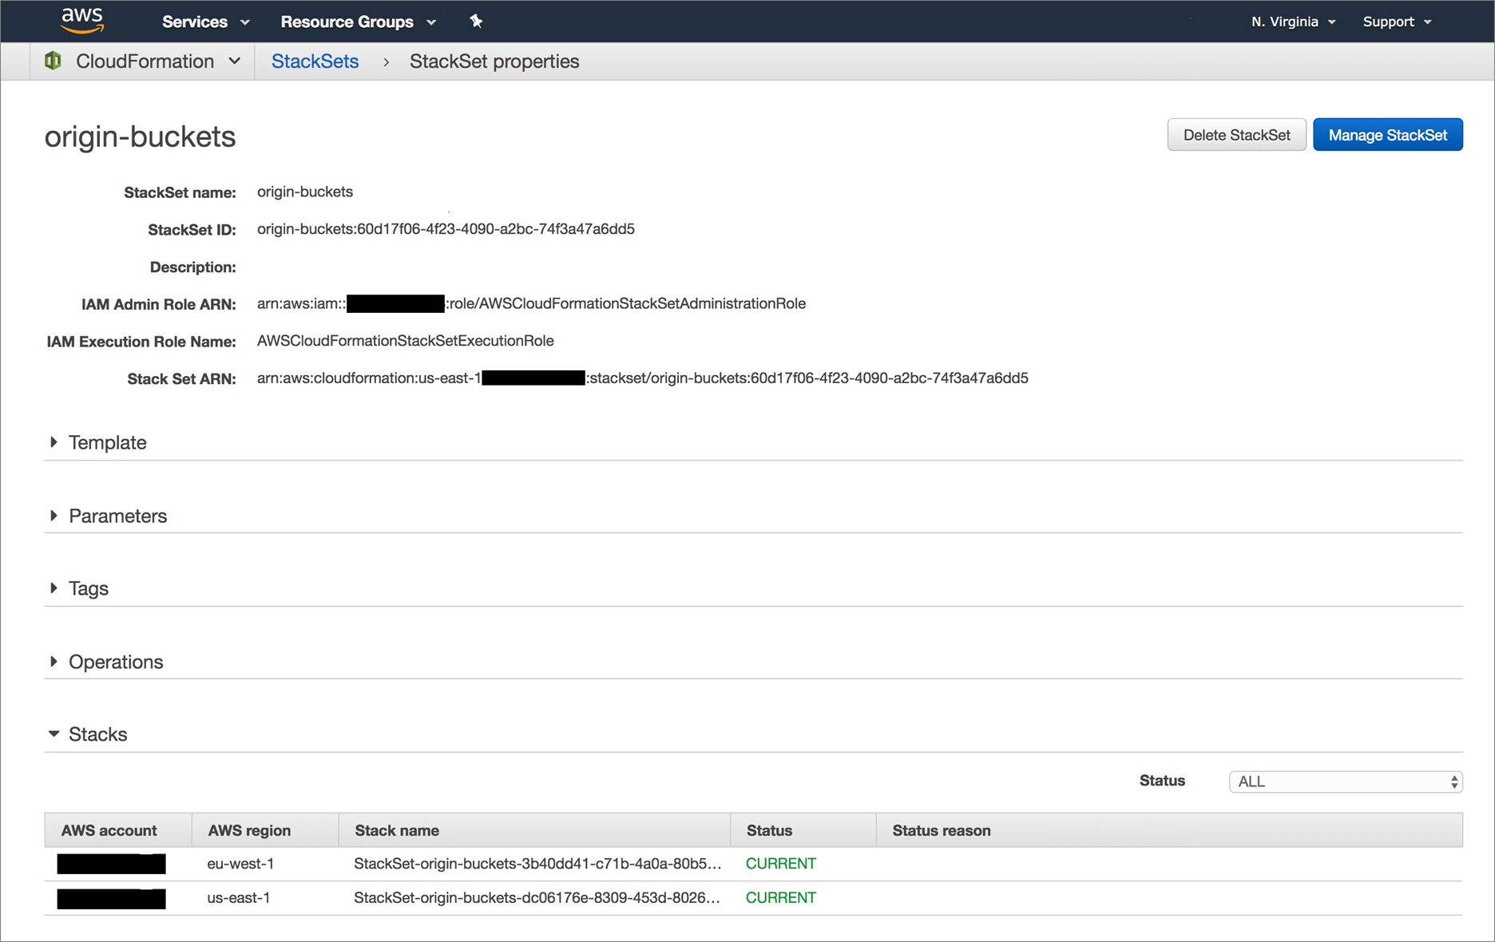Click stack name StackSet-origin-buckets-3b40dd41
The width and height of the screenshot is (1495, 942).
click(537, 864)
